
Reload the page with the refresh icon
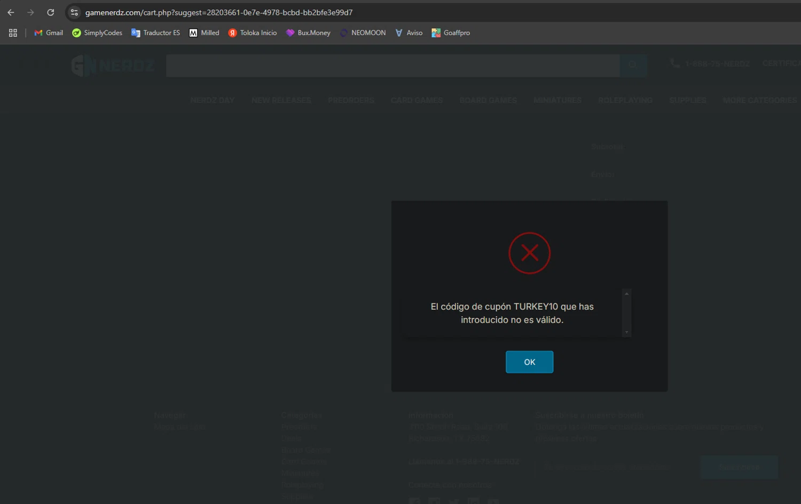point(50,12)
